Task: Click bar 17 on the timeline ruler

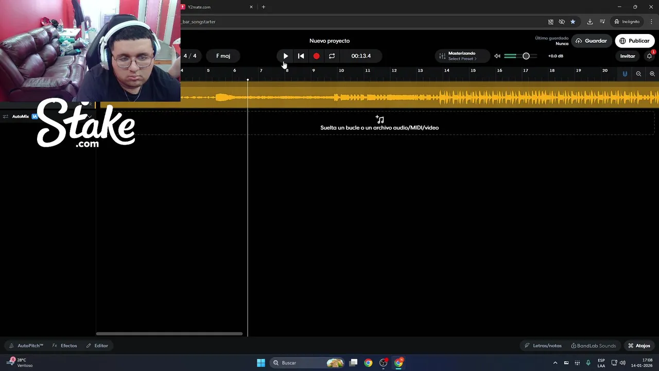Action: [x=526, y=70]
